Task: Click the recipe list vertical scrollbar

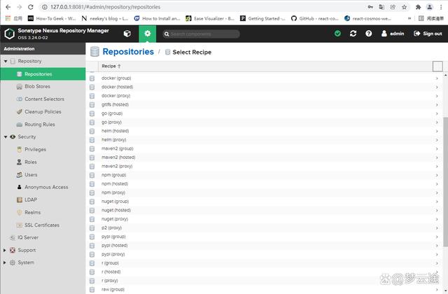Action: [x=445, y=181]
